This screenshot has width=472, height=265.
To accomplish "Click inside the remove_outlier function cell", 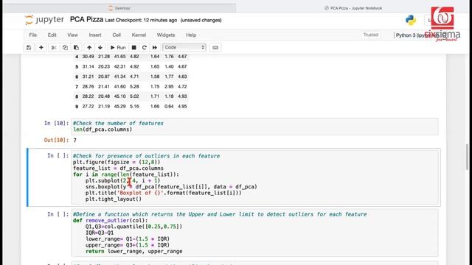I will click(x=254, y=233).
